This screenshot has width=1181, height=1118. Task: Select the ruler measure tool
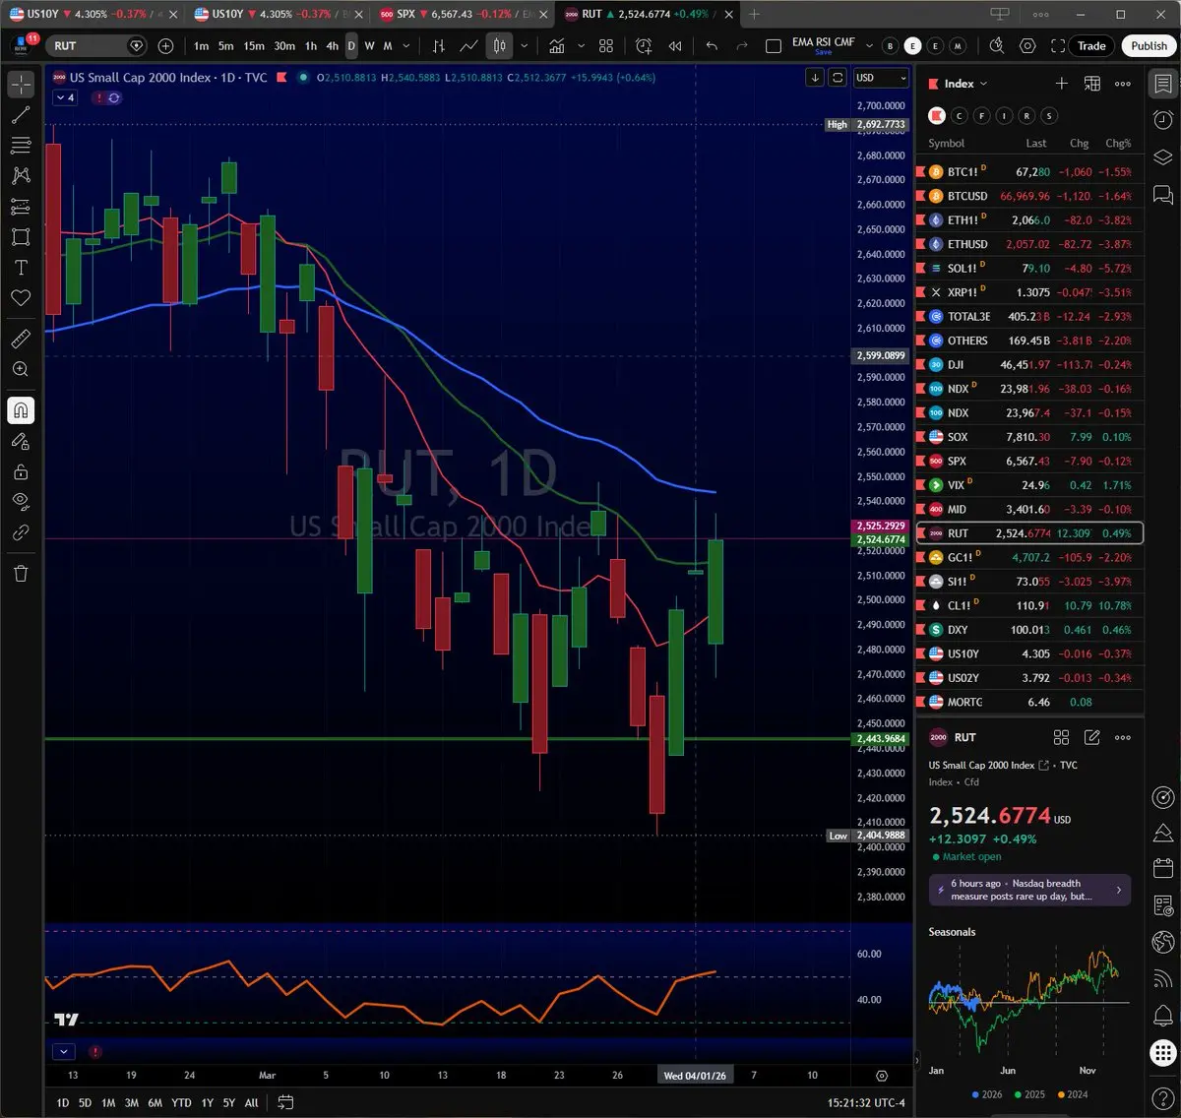coord(21,339)
